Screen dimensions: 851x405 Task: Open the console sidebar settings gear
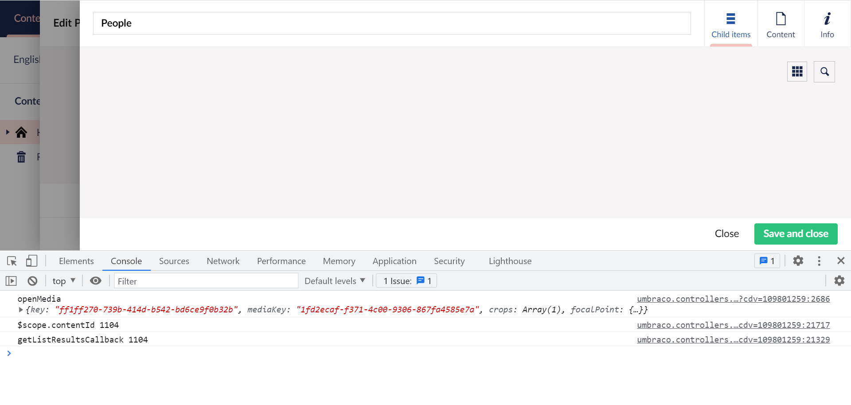840,280
